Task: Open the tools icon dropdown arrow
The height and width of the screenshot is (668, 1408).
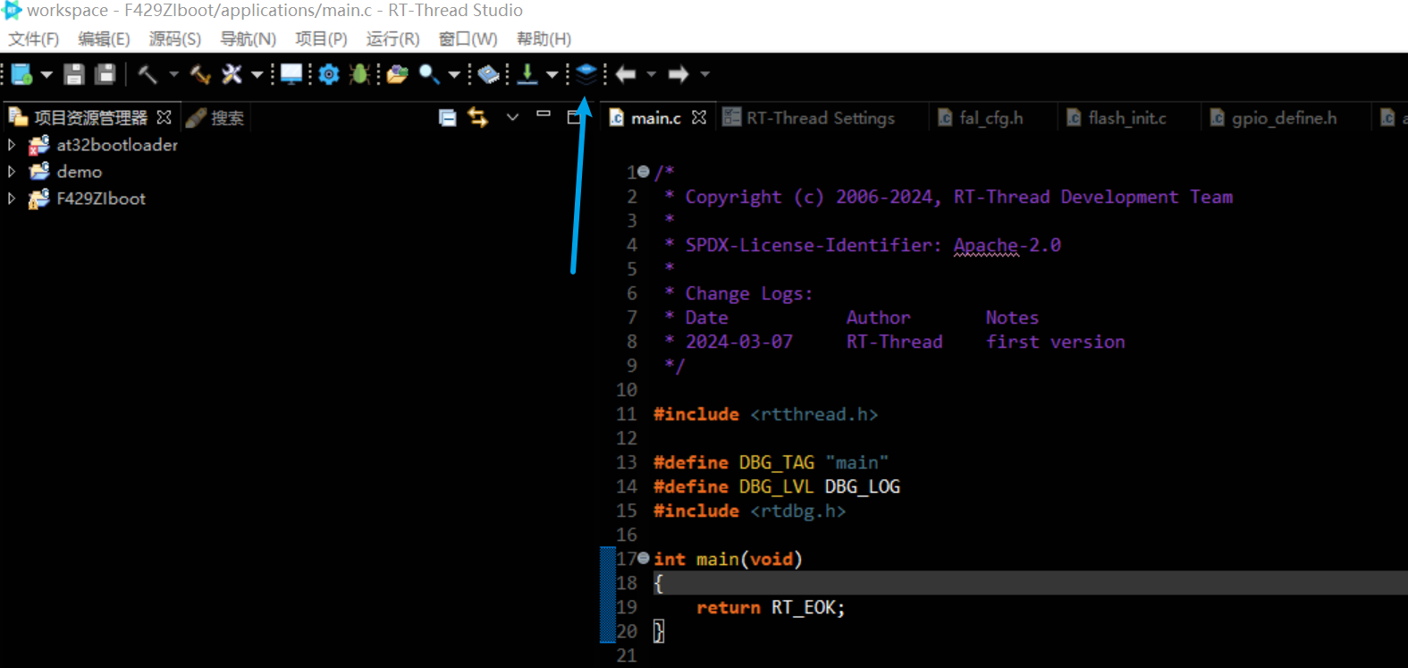Action: click(257, 74)
